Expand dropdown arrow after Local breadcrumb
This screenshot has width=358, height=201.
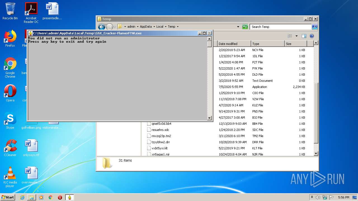(x=166, y=27)
